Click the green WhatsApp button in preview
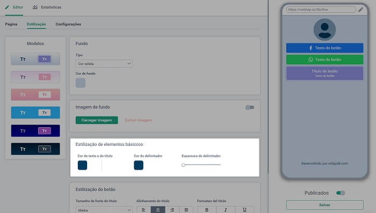 324,60
